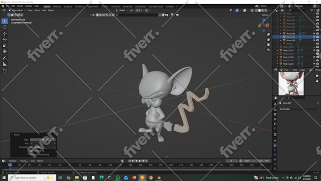Open the Material properties sphere tab
The height and width of the screenshot is (181, 321).
point(275,169)
